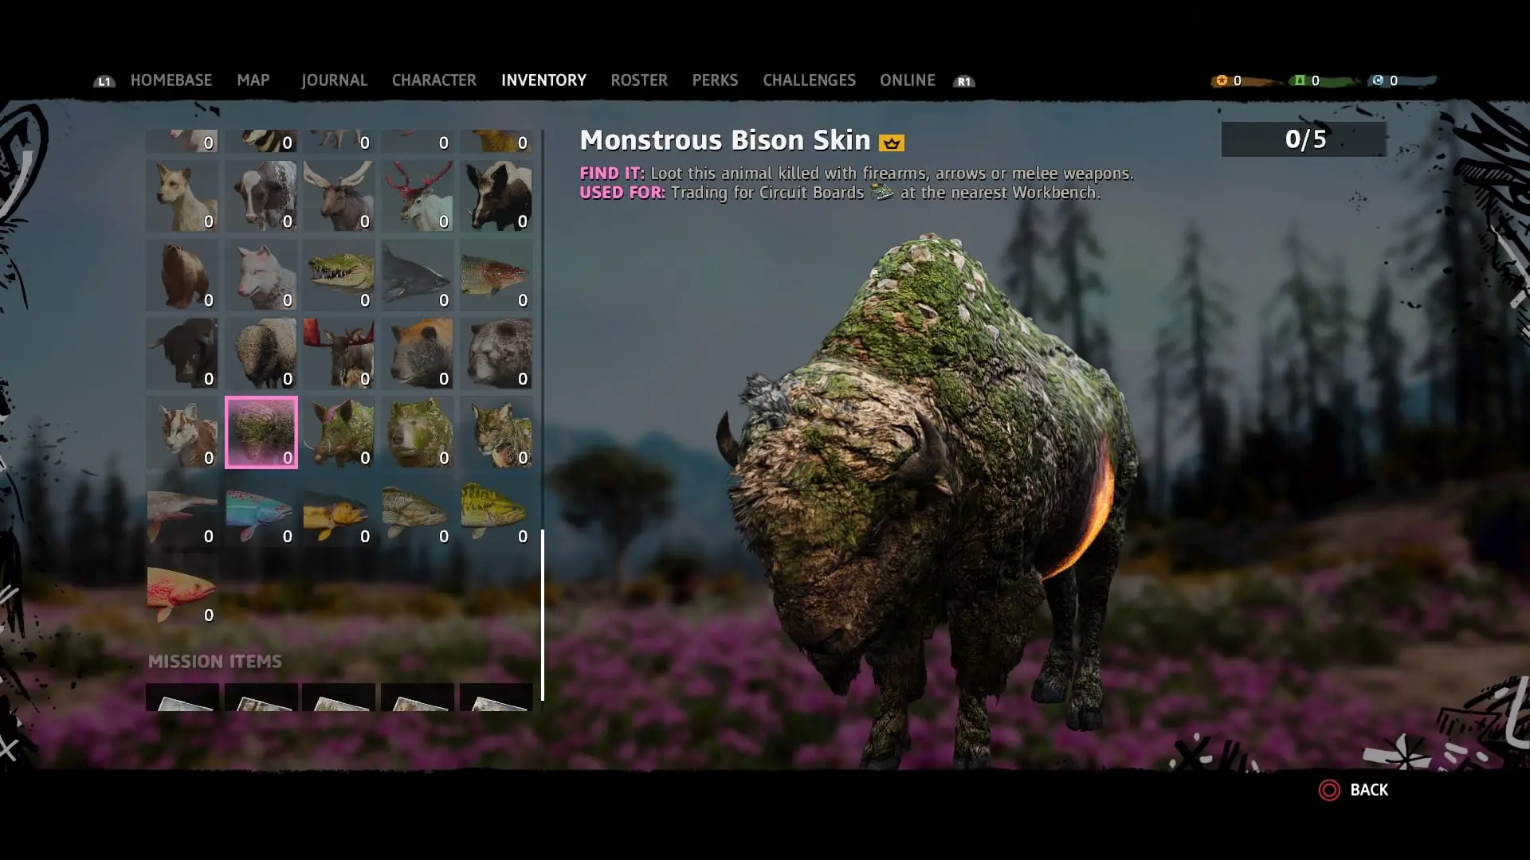Select the highlighted Monstrous Bison Skin item
The width and height of the screenshot is (1530, 860).
click(261, 432)
